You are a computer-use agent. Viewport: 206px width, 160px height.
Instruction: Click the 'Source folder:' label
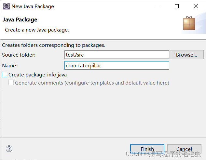pos(19,55)
